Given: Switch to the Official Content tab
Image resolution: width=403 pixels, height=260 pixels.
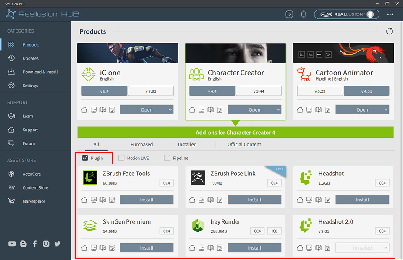Looking at the screenshot, I should pyautogui.click(x=244, y=145).
